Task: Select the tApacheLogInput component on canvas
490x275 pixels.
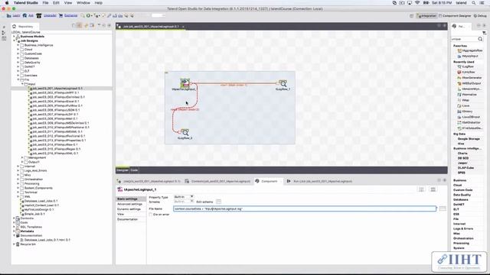Action: click(185, 83)
